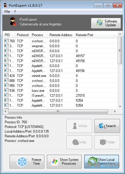
Task: Select process icon of AppleM port 49156 row
Action: (6, 71)
